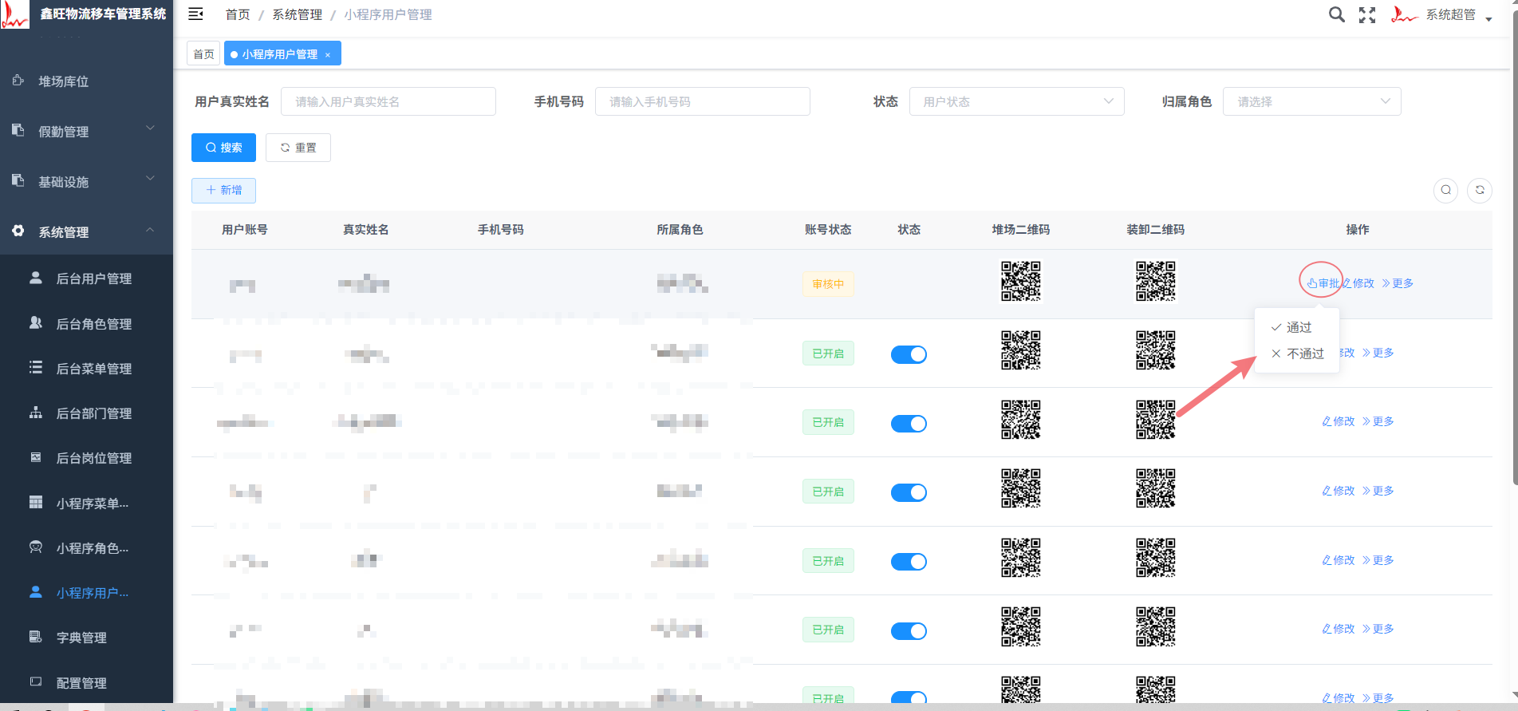Click 修改 in the third row
This screenshot has width=1518, height=711.
pos(1339,421)
